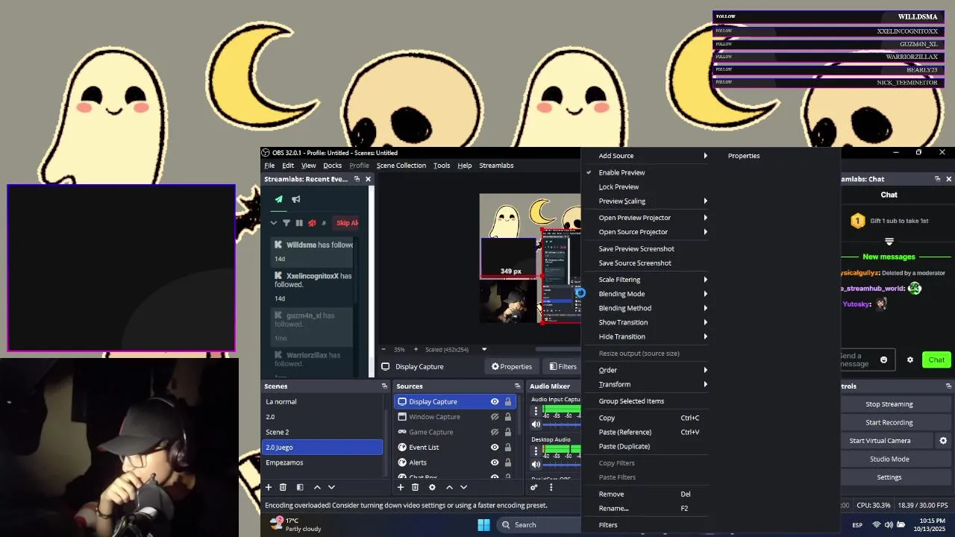Click Stop Streaming button
Image resolution: width=955 pixels, height=537 pixels.
(x=889, y=404)
